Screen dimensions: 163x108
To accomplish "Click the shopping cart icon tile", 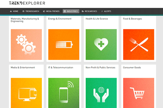I will click(139, 93).
